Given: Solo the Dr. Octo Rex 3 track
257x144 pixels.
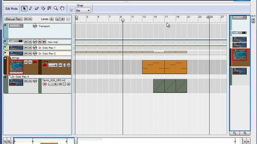Looking at the screenshot, I should [x=30, y=81].
